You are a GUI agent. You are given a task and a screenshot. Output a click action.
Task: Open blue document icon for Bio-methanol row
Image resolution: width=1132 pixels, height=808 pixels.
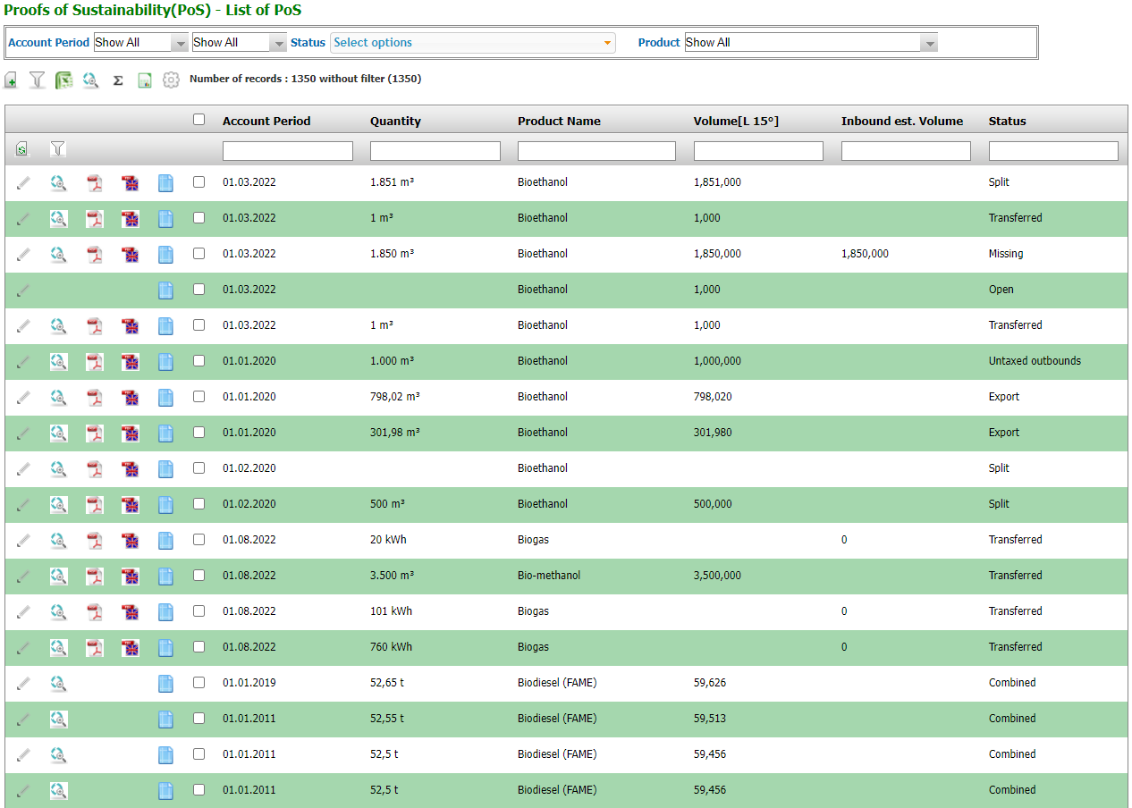coord(165,576)
